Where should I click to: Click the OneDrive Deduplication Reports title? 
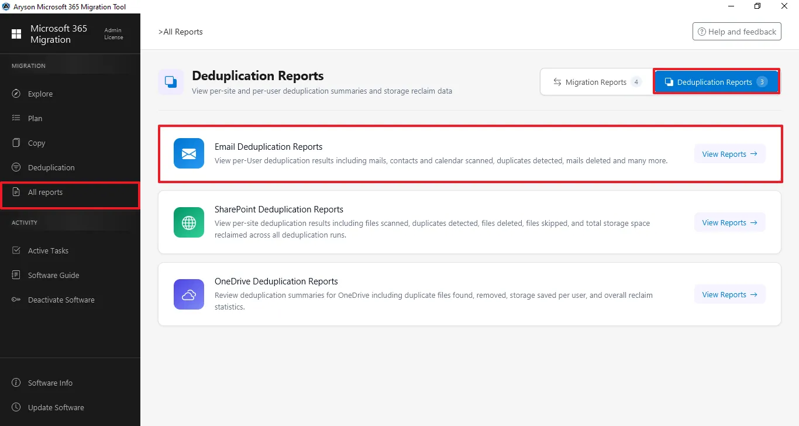coord(276,281)
